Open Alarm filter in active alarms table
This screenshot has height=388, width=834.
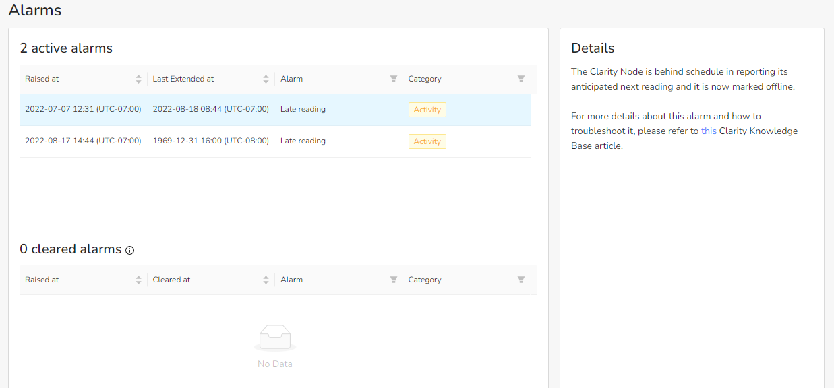click(394, 79)
